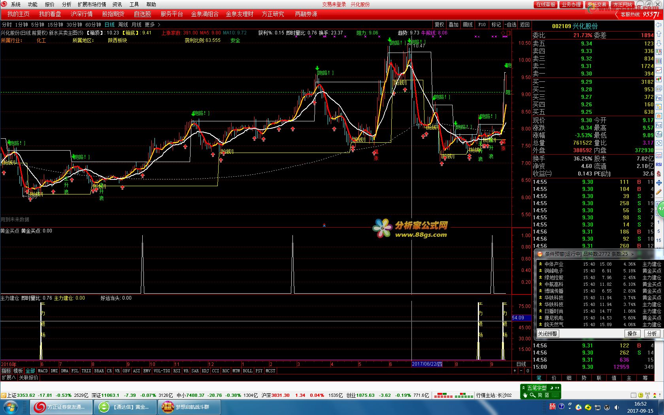
Task: Open the 工具 menu
Action: pos(134,4)
